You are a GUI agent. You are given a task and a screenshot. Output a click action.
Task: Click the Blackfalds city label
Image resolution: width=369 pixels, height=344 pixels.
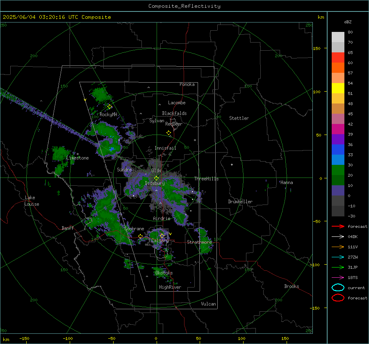tap(174, 113)
